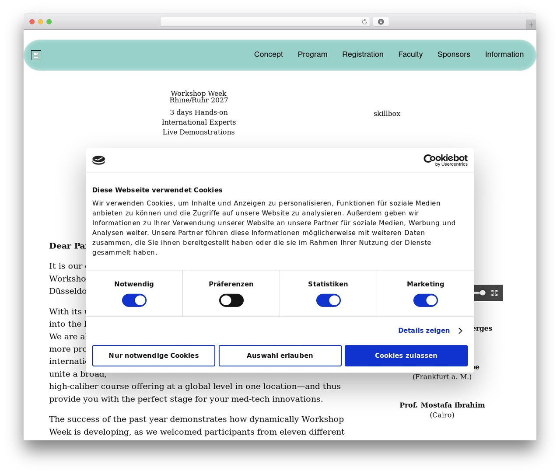Image resolution: width=560 pixels, height=474 pixels.
Task: Visit the Sponsors page
Action: (x=454, y=54)
